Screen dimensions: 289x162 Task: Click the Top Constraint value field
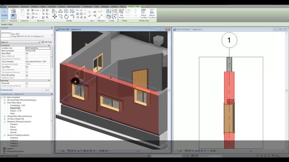(x=38, y=62)
